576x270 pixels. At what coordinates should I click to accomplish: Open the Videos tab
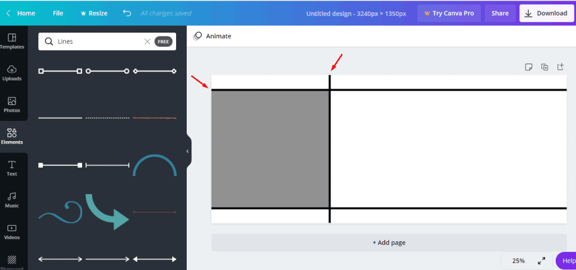point(12,232)
